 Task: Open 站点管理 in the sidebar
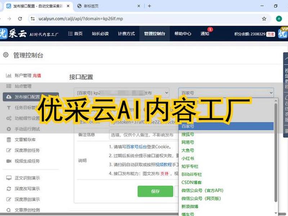[23, 86]
